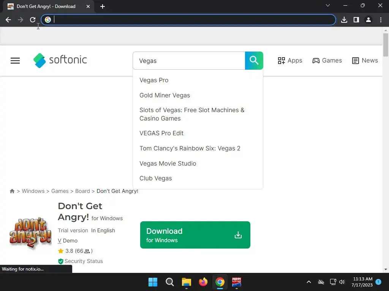Click the Trial version label
Image resolution: width=389 pixels, height=291 pixels.
(73, 230)
